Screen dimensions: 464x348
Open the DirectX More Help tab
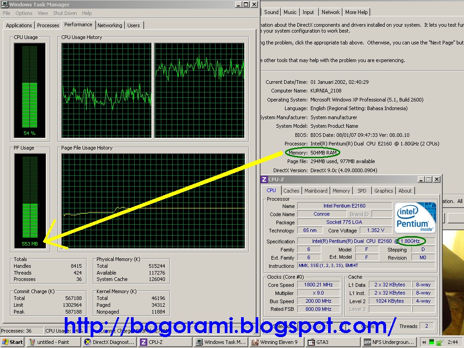tap(356, 12)
